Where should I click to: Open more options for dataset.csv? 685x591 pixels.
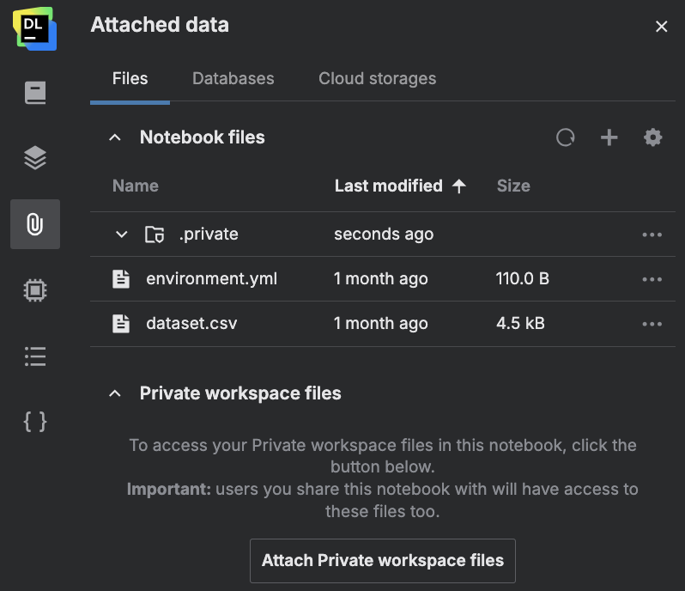point(652,324)
